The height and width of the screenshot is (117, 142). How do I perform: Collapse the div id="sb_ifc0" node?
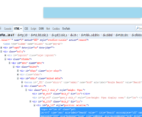click(30, 101)
